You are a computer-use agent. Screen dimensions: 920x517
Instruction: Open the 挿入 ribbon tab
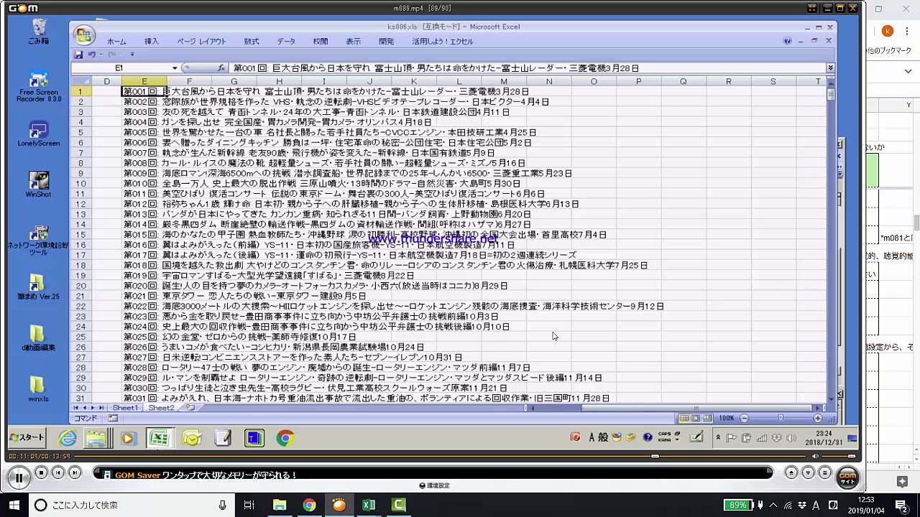click(151, 42)
